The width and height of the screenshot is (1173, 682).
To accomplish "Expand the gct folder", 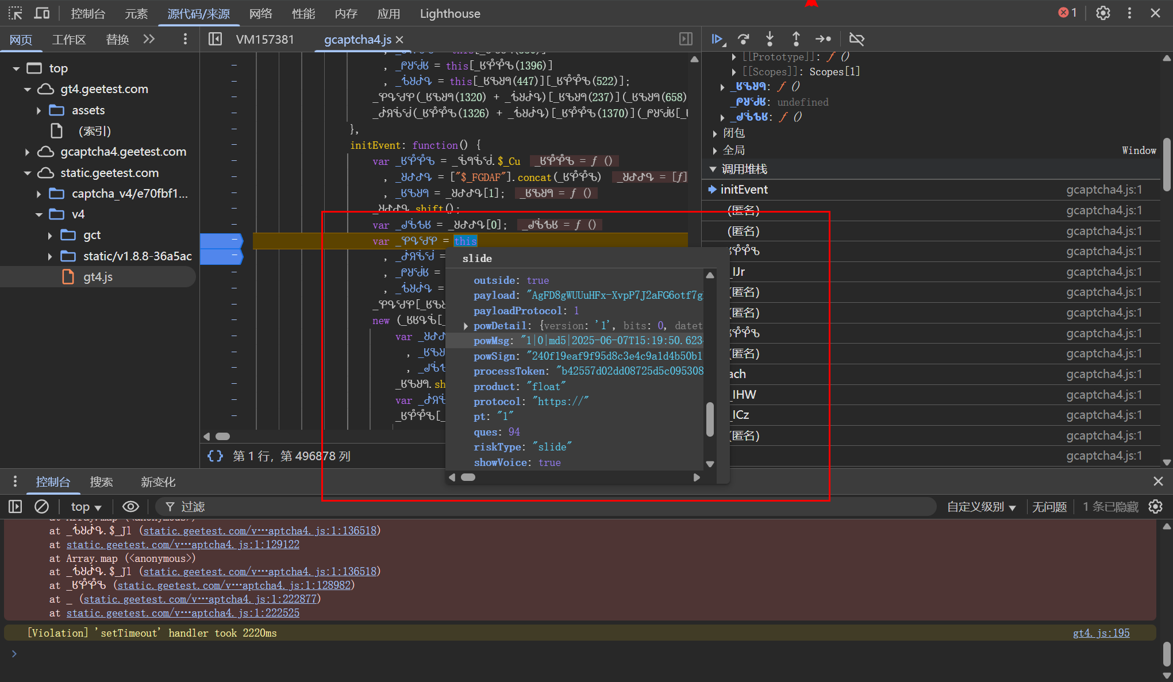I will (50, 235).
